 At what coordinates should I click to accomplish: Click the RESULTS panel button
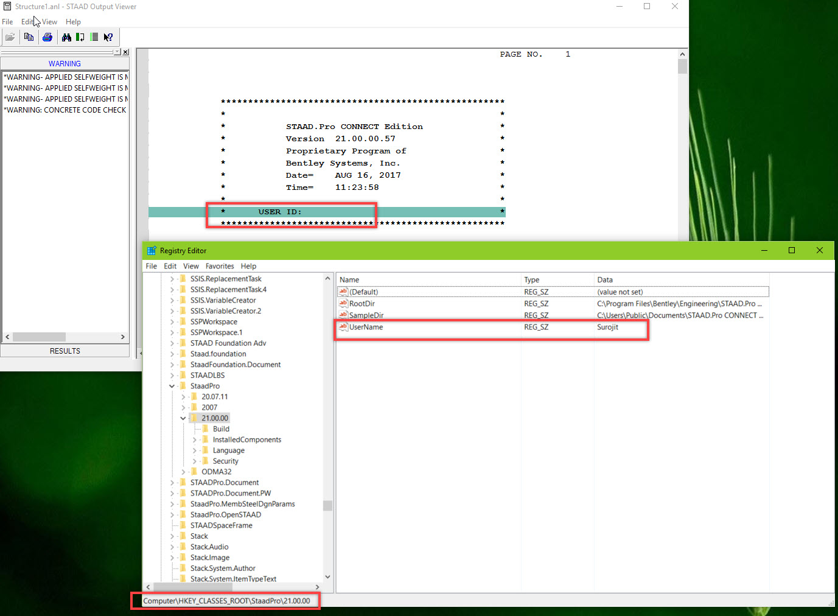(x=65, y=351)
